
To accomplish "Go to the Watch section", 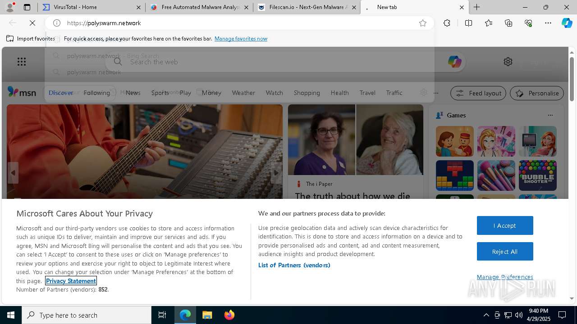I will pos(274,93).
